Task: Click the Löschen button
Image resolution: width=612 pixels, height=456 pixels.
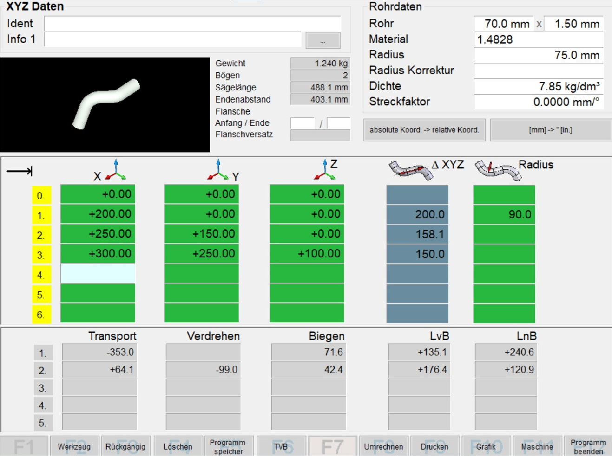Action: point(178,447)
